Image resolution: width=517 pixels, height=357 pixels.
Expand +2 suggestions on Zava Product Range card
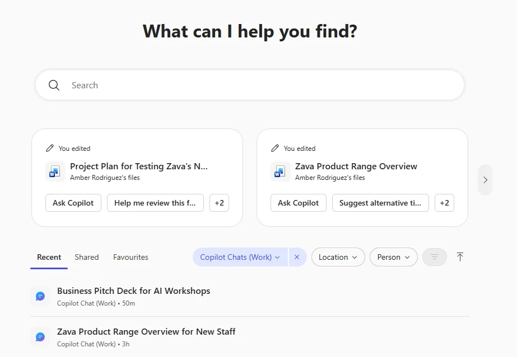coord(444,203)
